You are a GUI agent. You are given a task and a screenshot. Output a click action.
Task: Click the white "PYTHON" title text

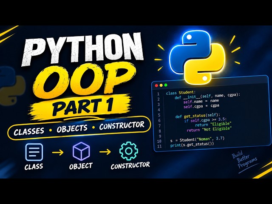click(x=83, y=49)
